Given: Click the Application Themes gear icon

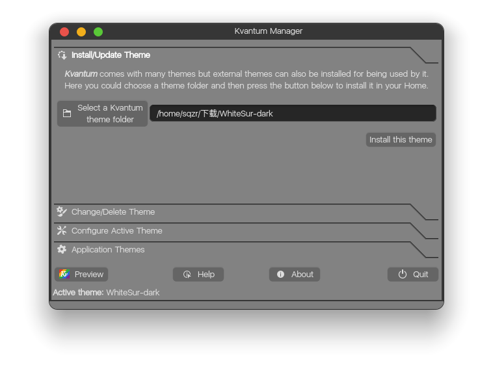Looking at the screenshot, I should tap(62, 250).
